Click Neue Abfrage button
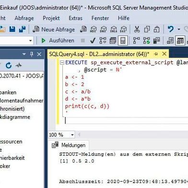Image resolution: width=188 pixels, height=188 pixels. click(54, 29)
